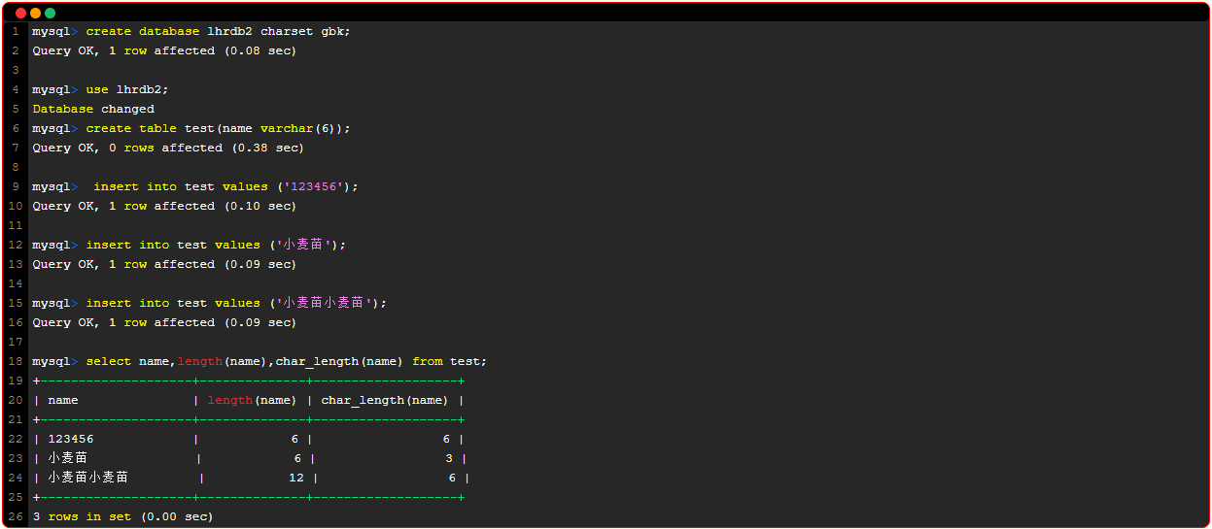Image resolution: width=1212 pixels, height=529 pixels.
Task: Select 'Query OK, 1 row affected (0.08 sec)' text
Action: click(x=164, y=50)
